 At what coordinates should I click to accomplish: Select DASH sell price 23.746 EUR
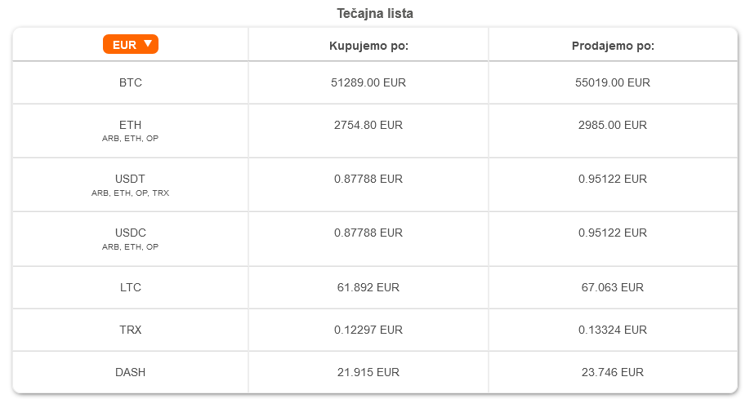pyautogui.click(x=613, y=372)
